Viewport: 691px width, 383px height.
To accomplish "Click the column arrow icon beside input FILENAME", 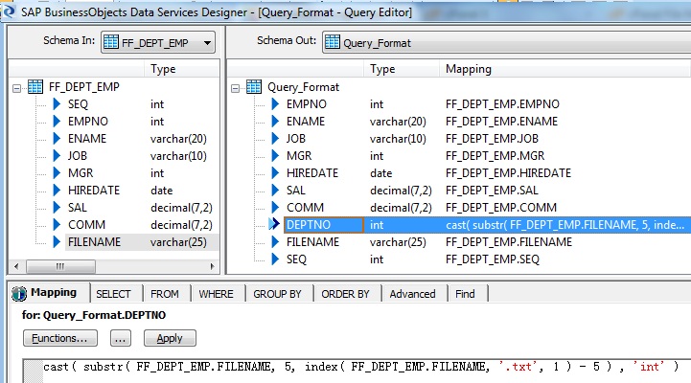I will coord(57,241).
